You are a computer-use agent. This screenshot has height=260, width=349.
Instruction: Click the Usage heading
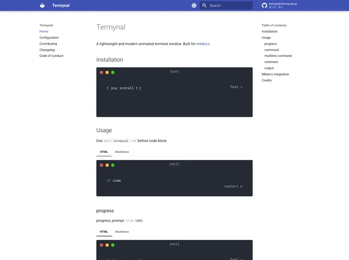click(104, 131)
